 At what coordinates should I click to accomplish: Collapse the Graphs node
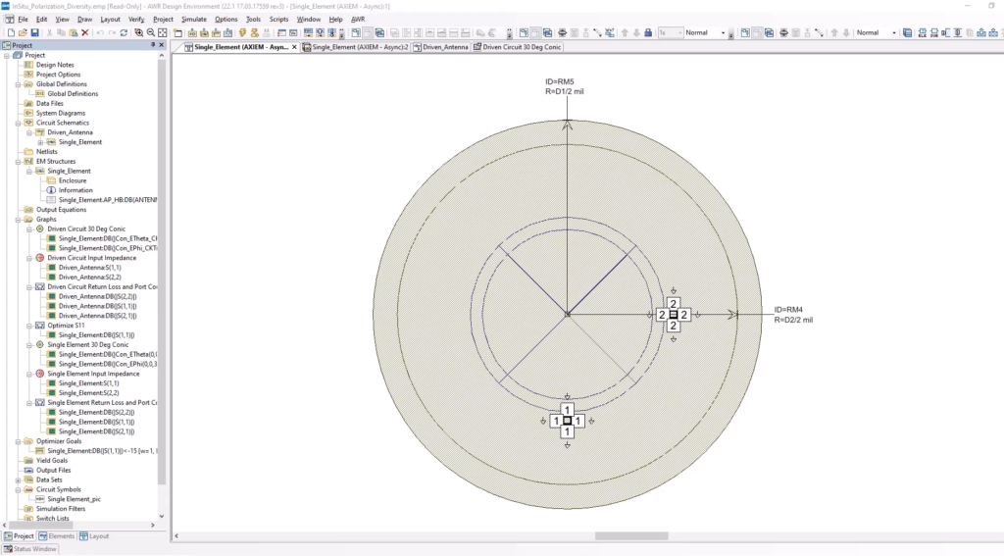tap(18, 219)
